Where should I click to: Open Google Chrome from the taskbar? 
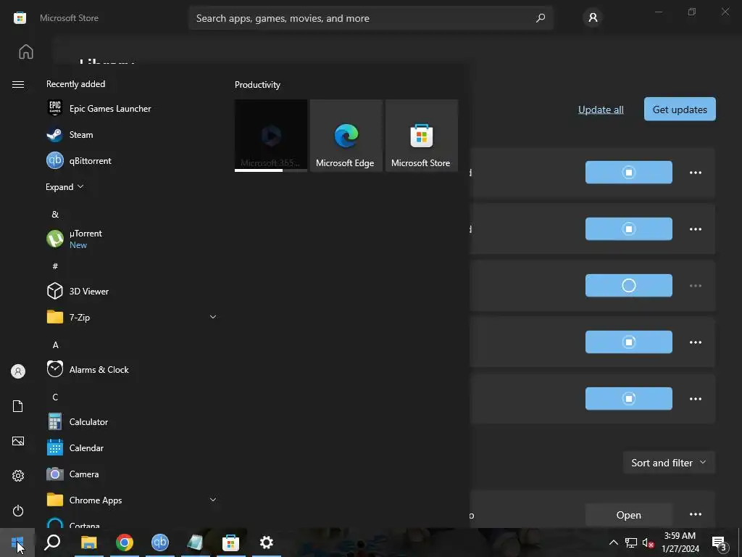(x=125, y=542)
